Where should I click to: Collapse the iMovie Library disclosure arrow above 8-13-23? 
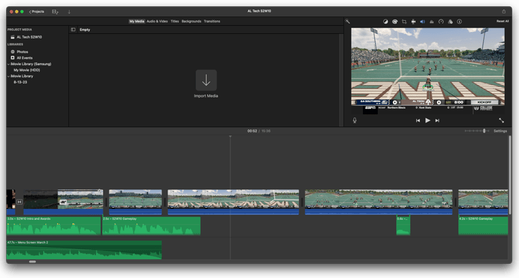click(x=9, y=76)
